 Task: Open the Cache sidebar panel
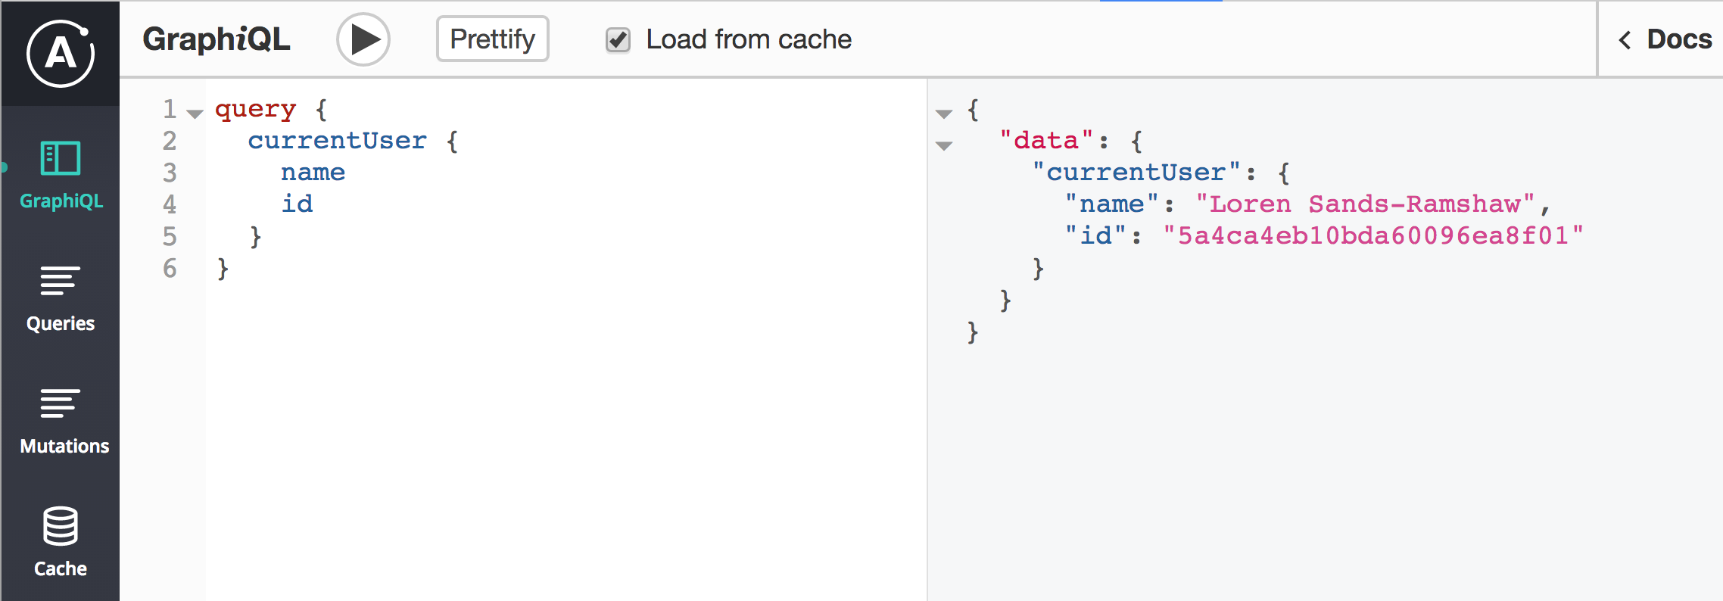point(61,543)
